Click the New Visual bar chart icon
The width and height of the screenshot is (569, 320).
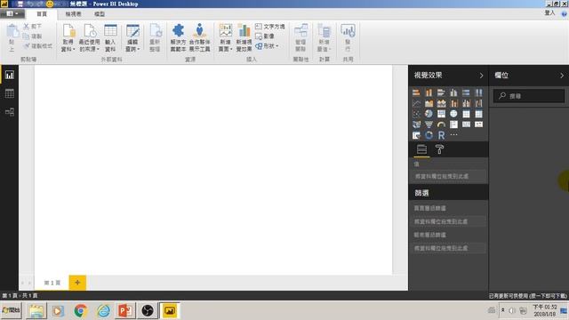click(244, 30)
